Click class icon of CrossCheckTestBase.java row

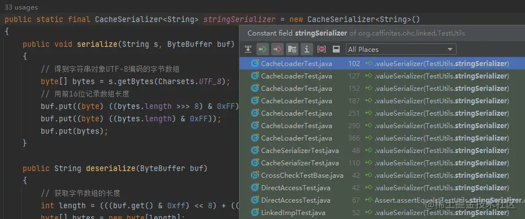(255, 175)
